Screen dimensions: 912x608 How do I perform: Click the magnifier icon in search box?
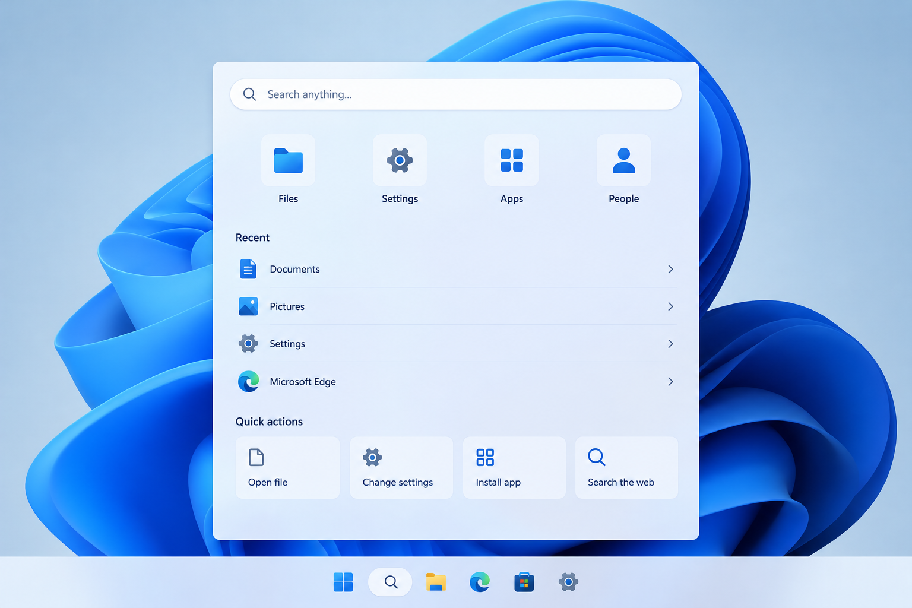click(249, 94)
